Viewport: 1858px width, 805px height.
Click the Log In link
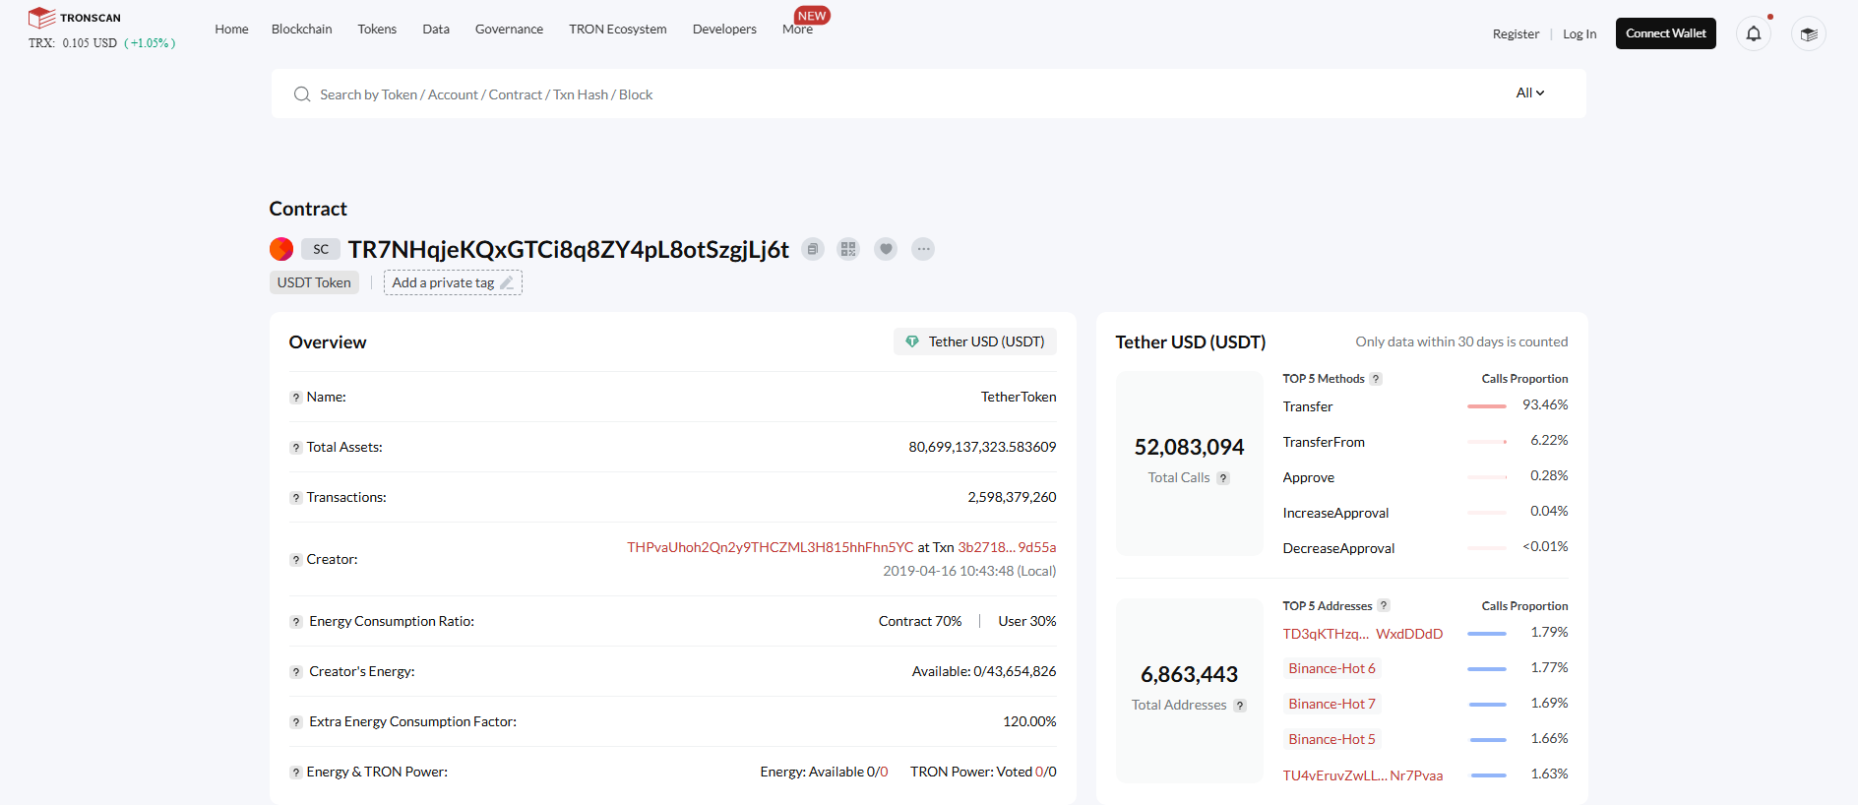coord(1579,33)
